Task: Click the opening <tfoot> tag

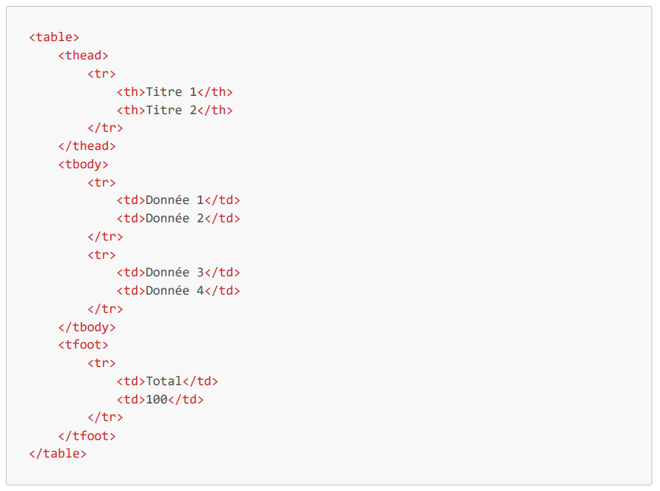Action: coord(83,345)
